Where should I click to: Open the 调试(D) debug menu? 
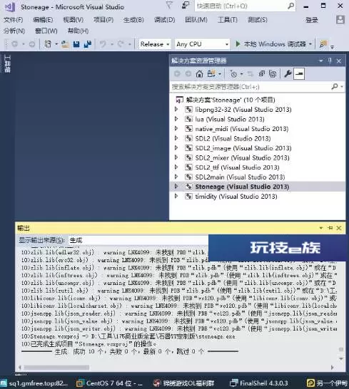point(164,20)
